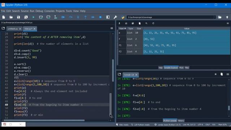Viewport: 231px width, 130px height.
Task: Run the current cell
Action: [41, 17]
